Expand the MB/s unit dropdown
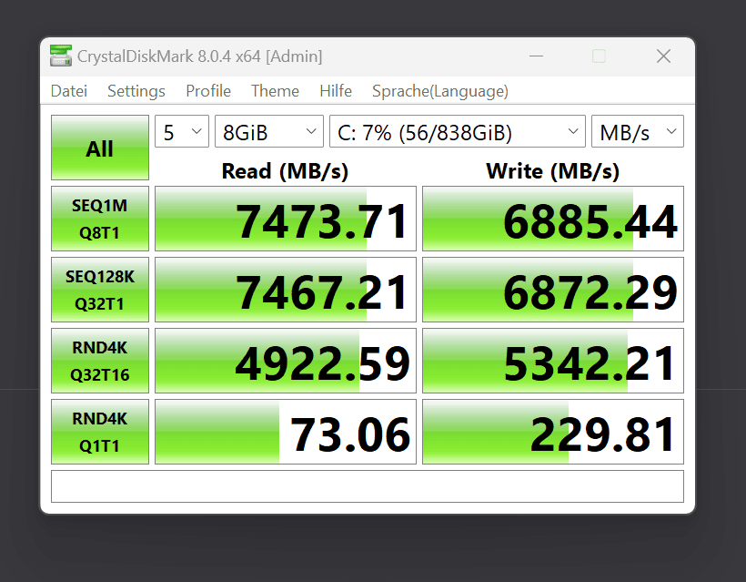 tap(638, 131)
